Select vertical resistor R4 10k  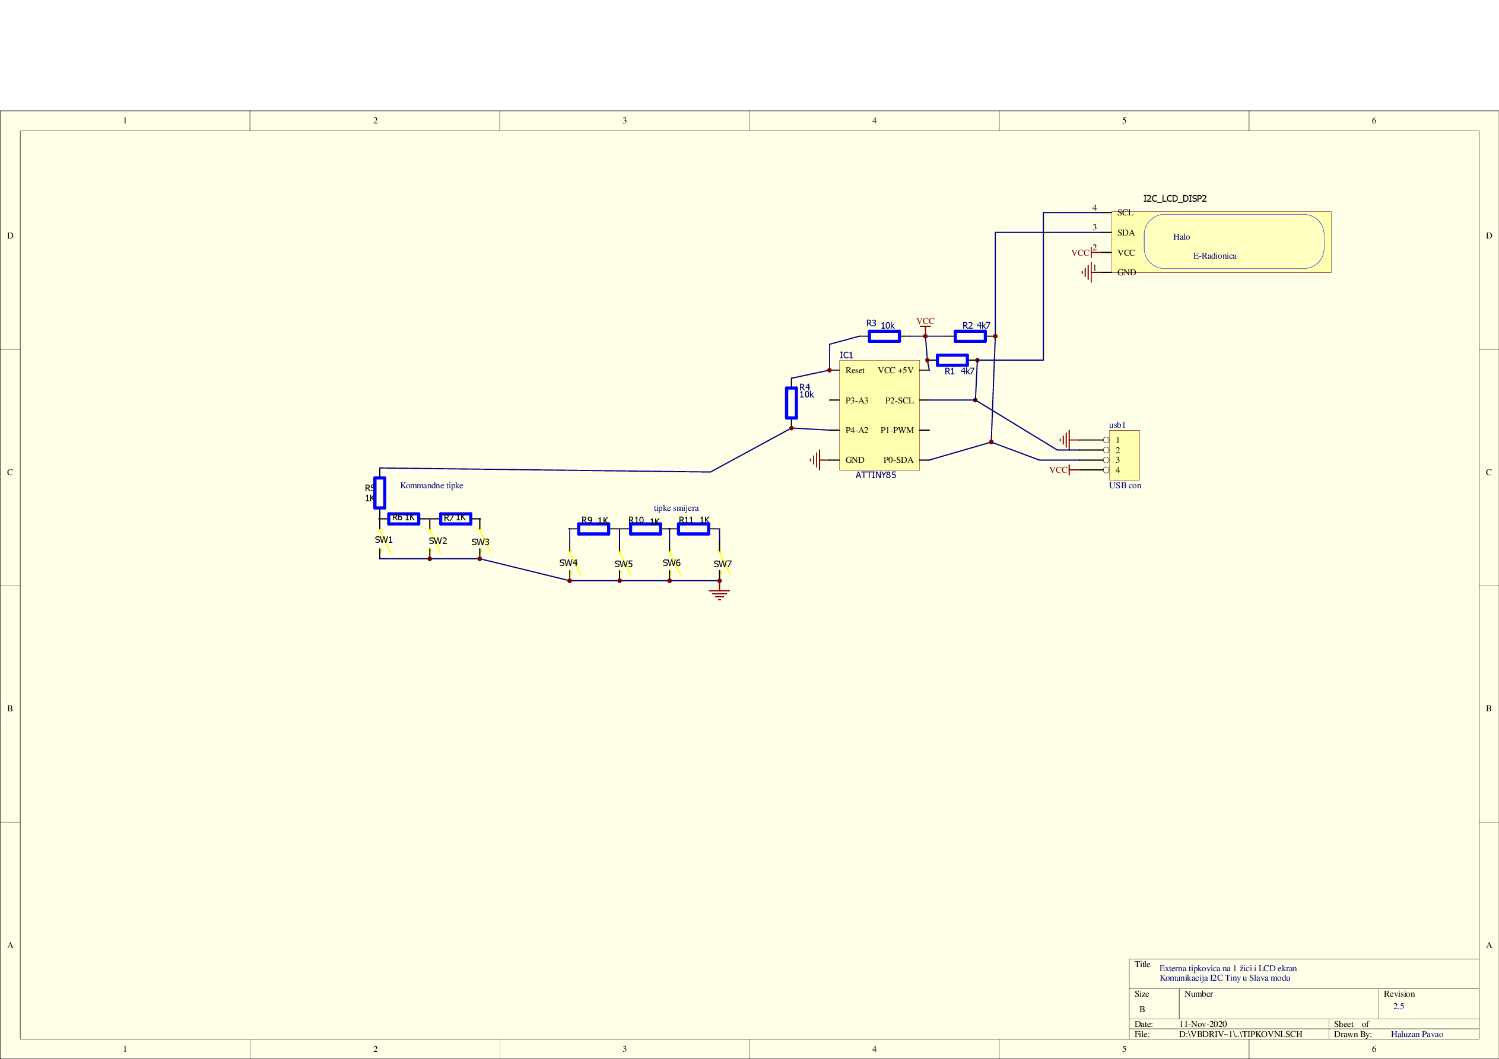point(790,403)
